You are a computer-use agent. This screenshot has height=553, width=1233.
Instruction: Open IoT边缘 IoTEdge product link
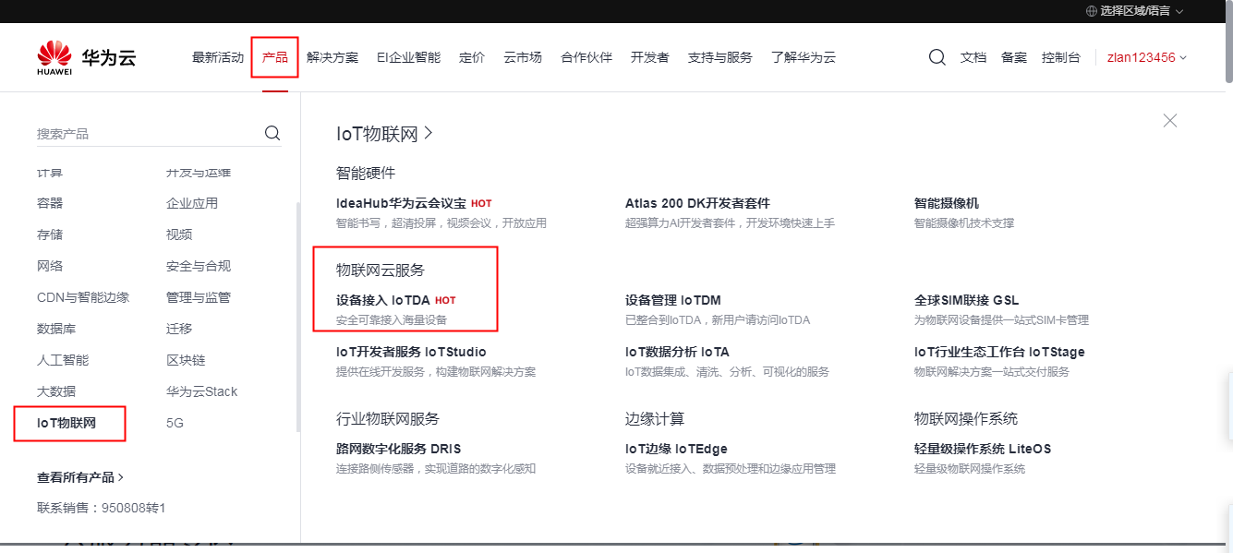click(676, 449)
